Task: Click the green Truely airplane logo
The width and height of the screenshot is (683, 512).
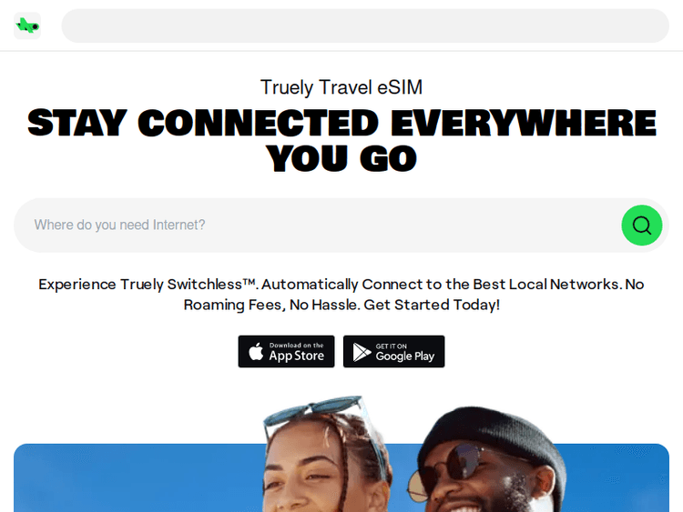Action: tap(27, 26)
